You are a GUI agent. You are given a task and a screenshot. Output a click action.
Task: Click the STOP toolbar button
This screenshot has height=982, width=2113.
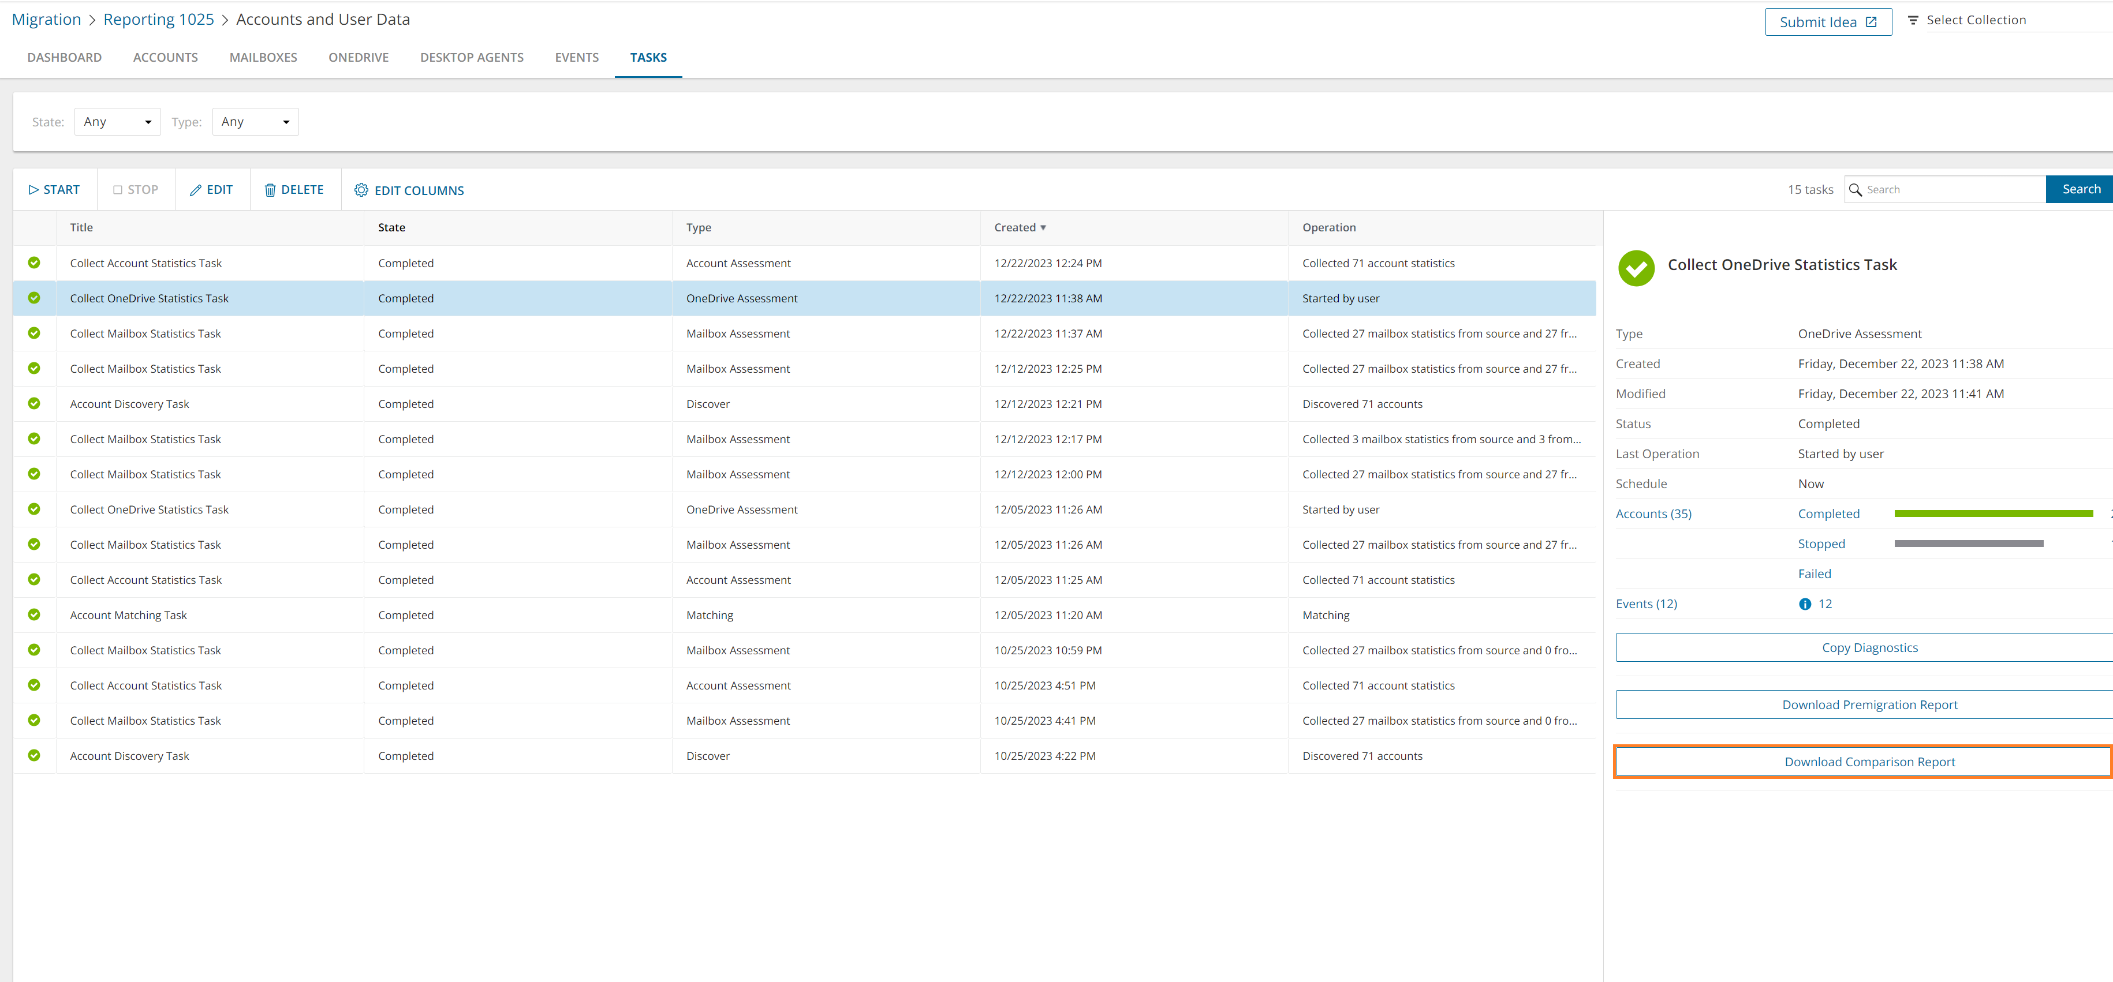click(x=135, y=190)
